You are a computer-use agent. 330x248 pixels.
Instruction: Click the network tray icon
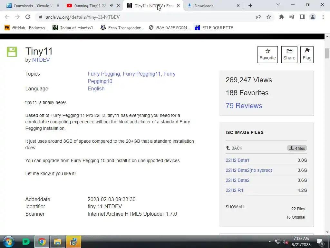277,242
